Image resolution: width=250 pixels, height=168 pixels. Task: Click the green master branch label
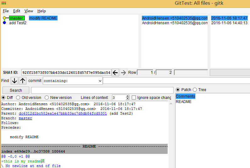(x=17, y=18)
